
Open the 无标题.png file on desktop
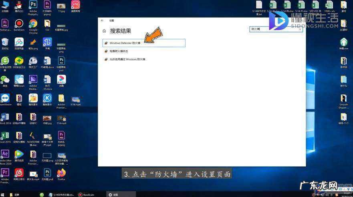coord(47,157)
